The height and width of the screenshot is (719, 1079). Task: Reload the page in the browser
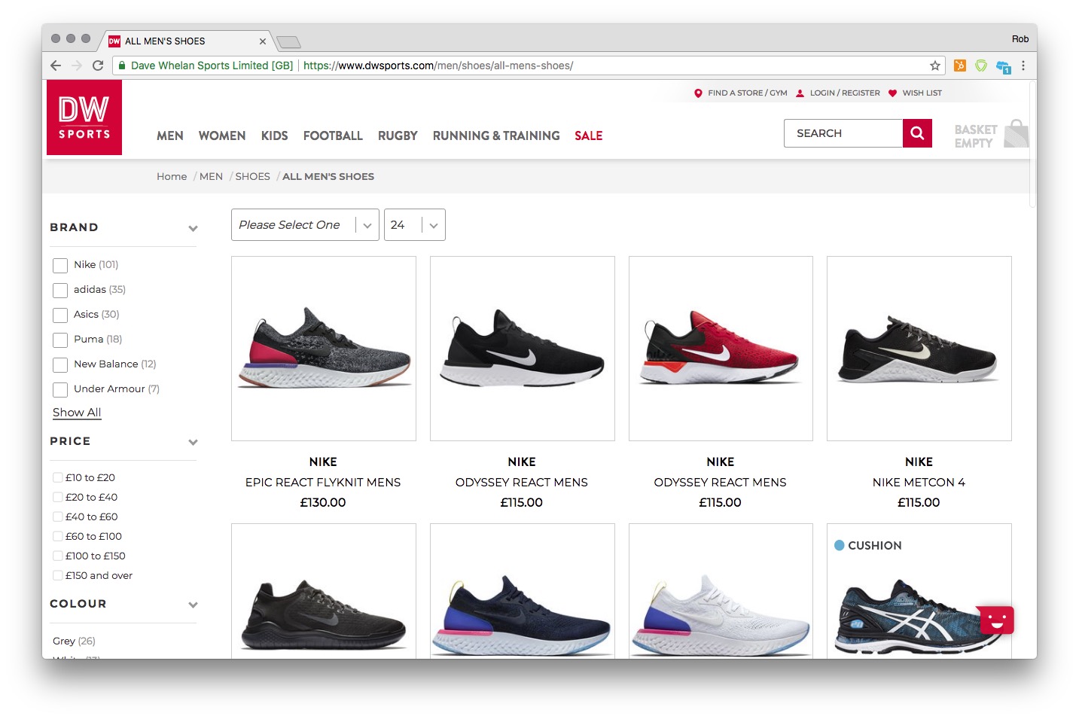[x=98, y=66]
